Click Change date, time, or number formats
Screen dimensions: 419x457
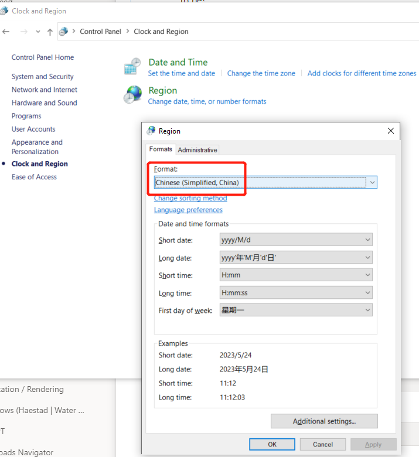[x=207, y=101]
